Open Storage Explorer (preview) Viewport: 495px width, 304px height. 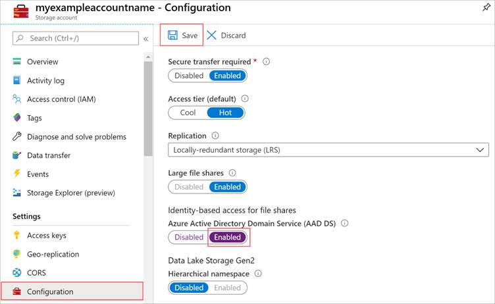tap(72, 193)
